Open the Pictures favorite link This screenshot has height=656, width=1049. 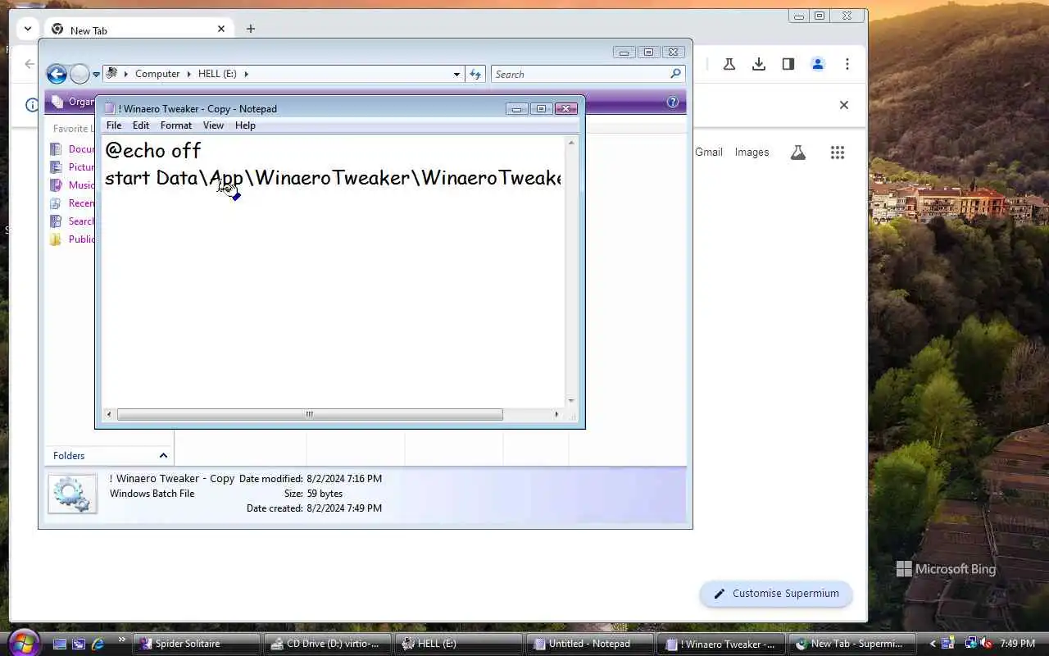click(72, 167)
